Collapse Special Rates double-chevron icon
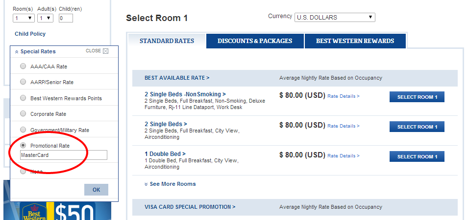 pyautogui.click(x=17, y=52)
